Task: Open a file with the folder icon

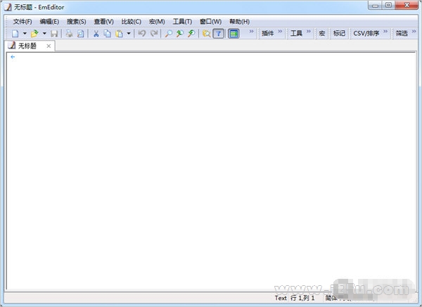Action: point(34,34)
